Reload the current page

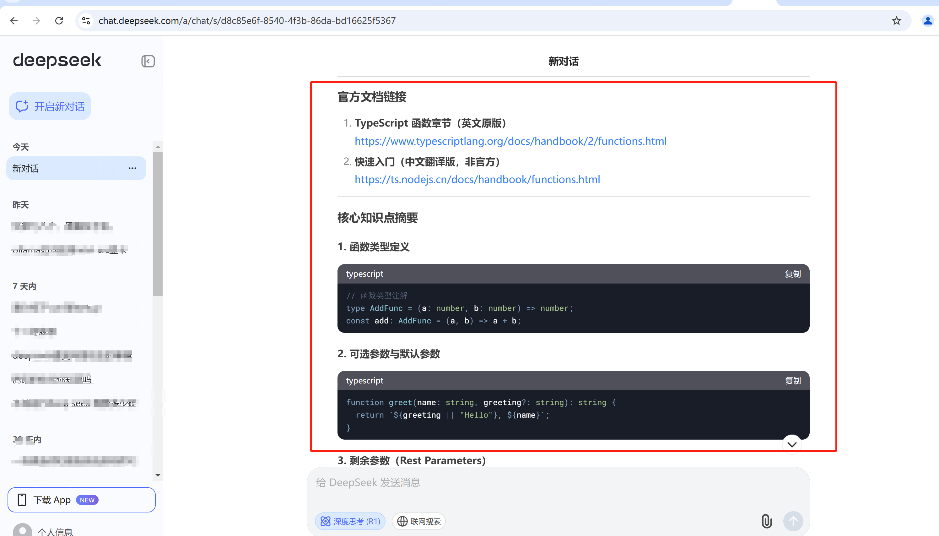[59, 21]
